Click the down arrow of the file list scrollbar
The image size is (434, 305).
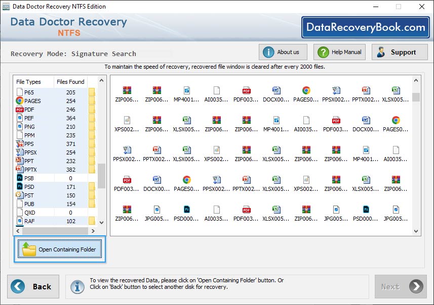tap(101, 221)
